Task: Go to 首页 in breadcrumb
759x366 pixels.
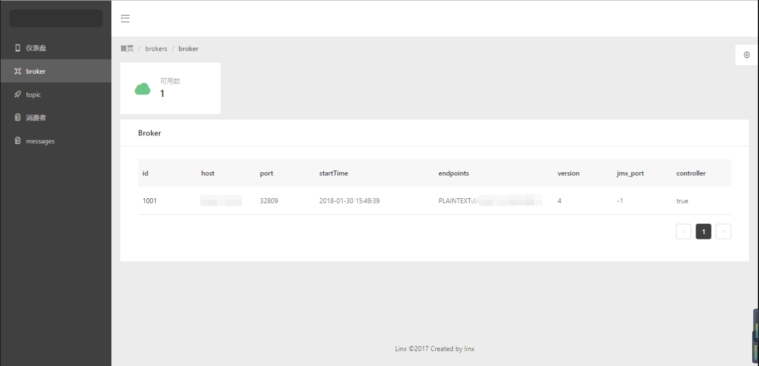Action: click(127, 49)
